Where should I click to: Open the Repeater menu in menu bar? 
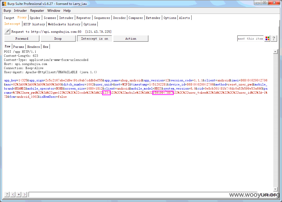[37, 10]
